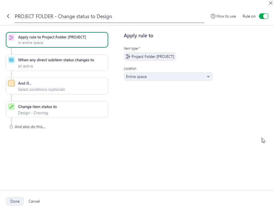Image resolution: width=274 pixels, height=211 pixels.
Task: Click the rule name title field
Action: pyautogui.click(x=109, y=16)
